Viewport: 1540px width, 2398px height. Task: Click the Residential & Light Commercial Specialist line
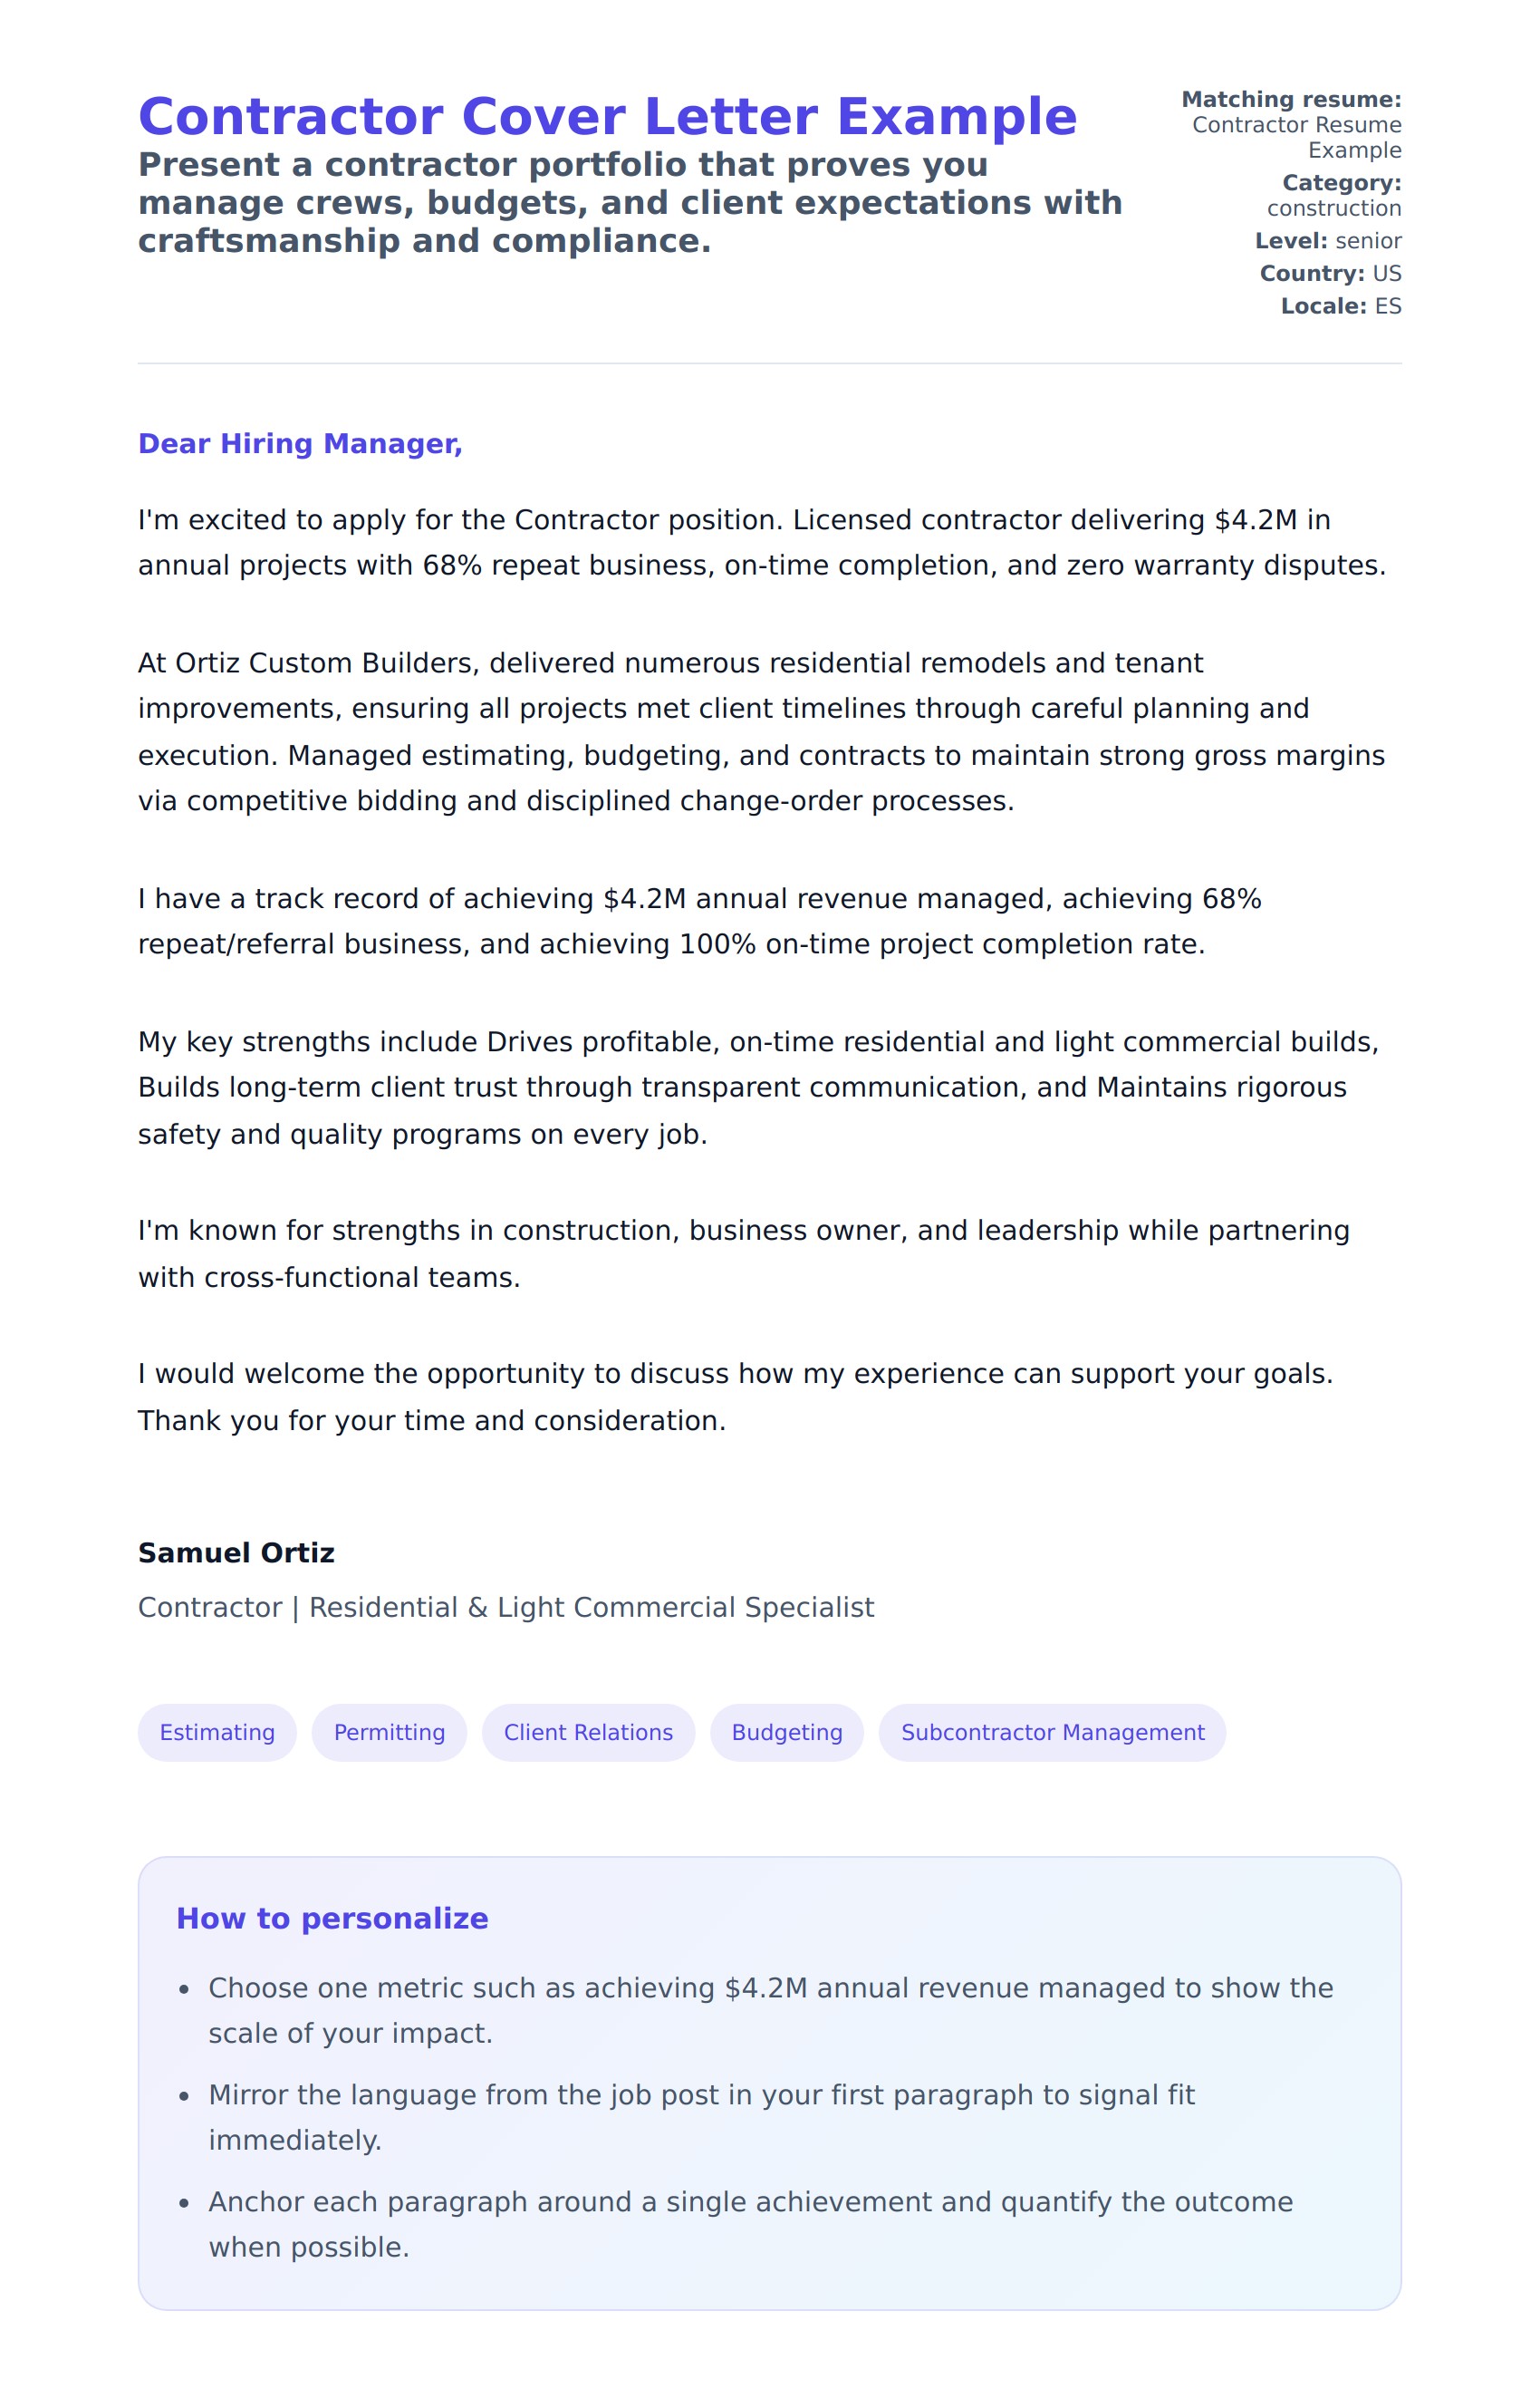[x=506, y=1608]
